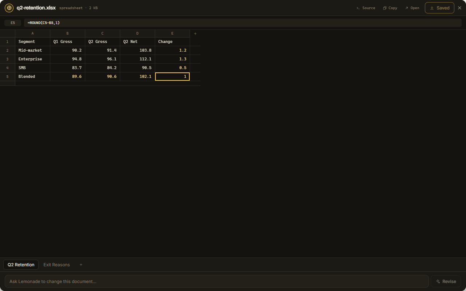Click the 'Q2 Gross' header cell
The width and height of the screenshot is (466, 291).
tap(102, 41)
